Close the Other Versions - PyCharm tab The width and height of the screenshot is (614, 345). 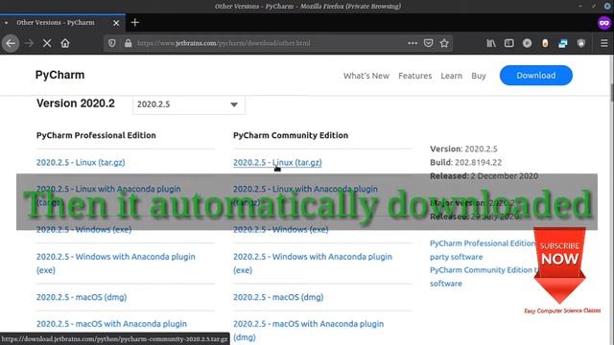116,23
